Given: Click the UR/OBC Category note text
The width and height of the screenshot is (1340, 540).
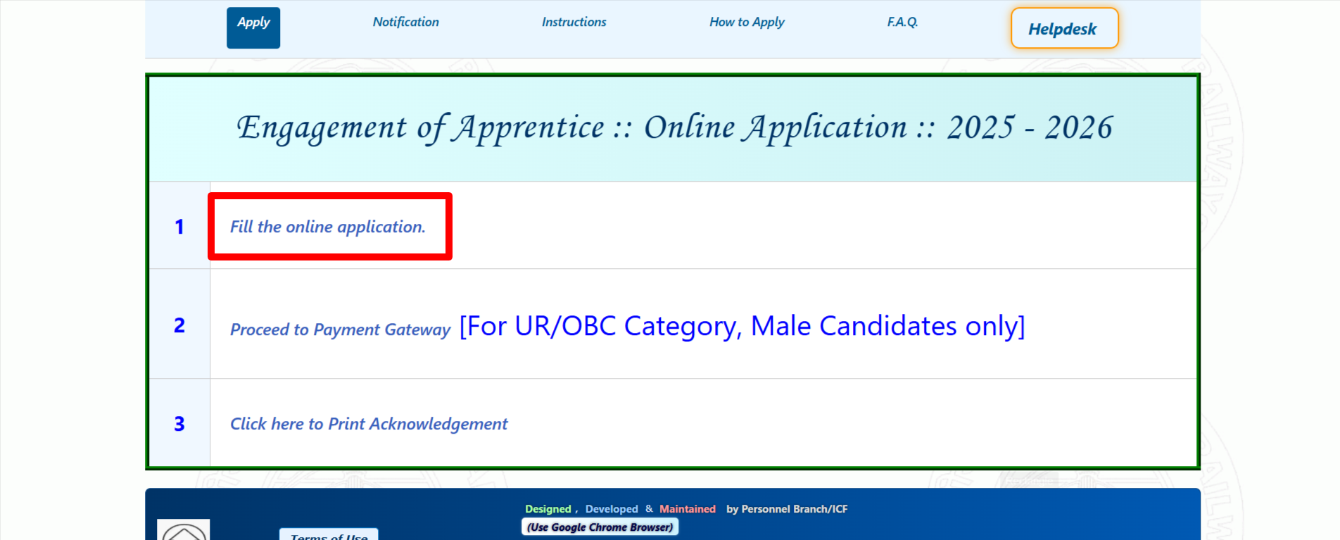Looking at the screenshot, I should point(742,327).
